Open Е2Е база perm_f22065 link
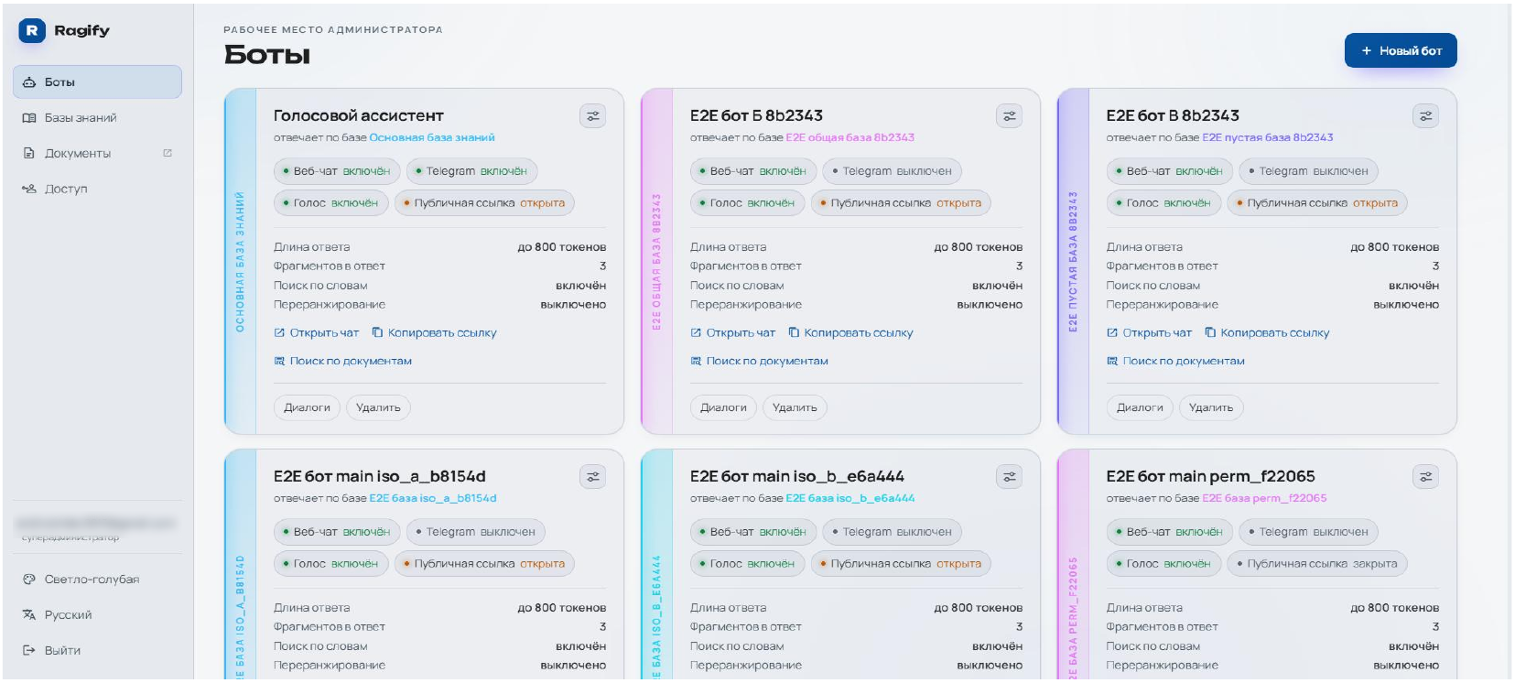1515x683 pixels. [x=1264, y=498]
